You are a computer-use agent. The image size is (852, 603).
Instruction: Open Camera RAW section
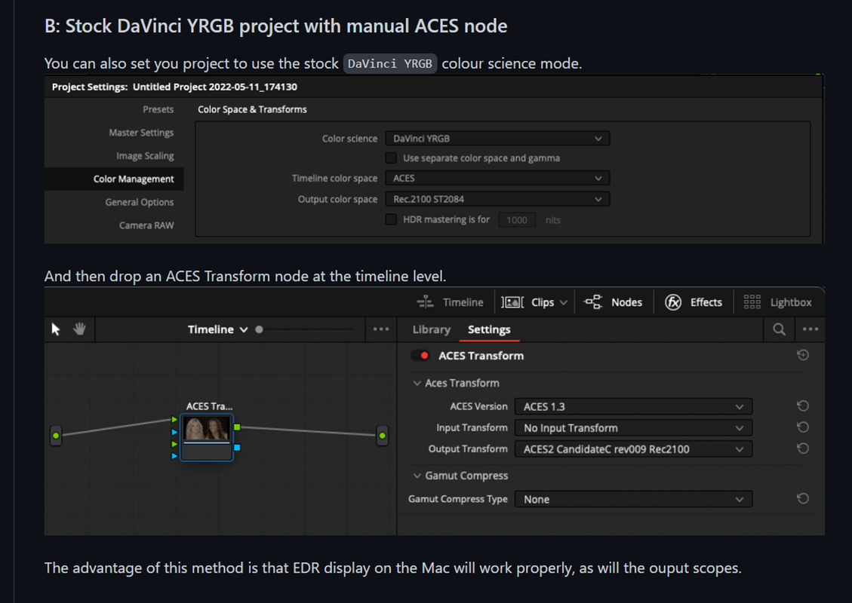point(146,225)
